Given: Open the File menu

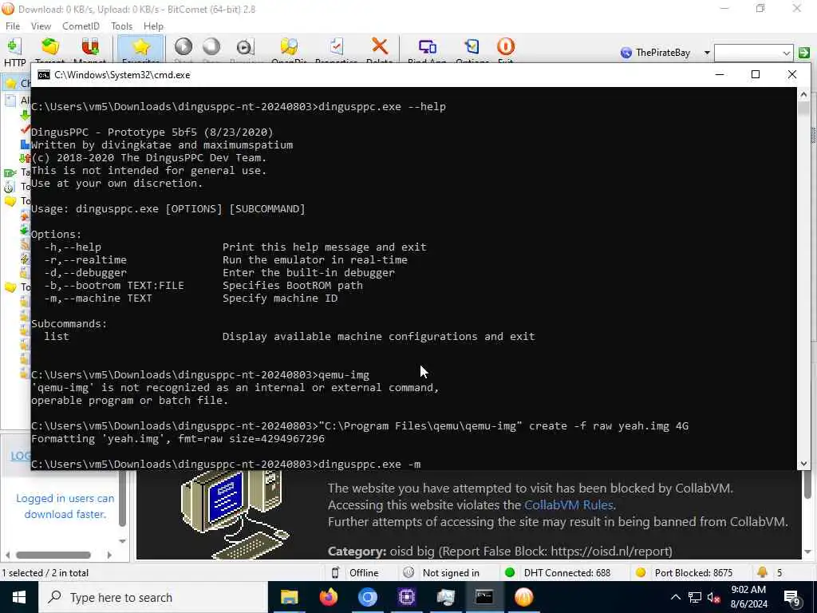Looking at the screenshot, I should click(13, 26).
